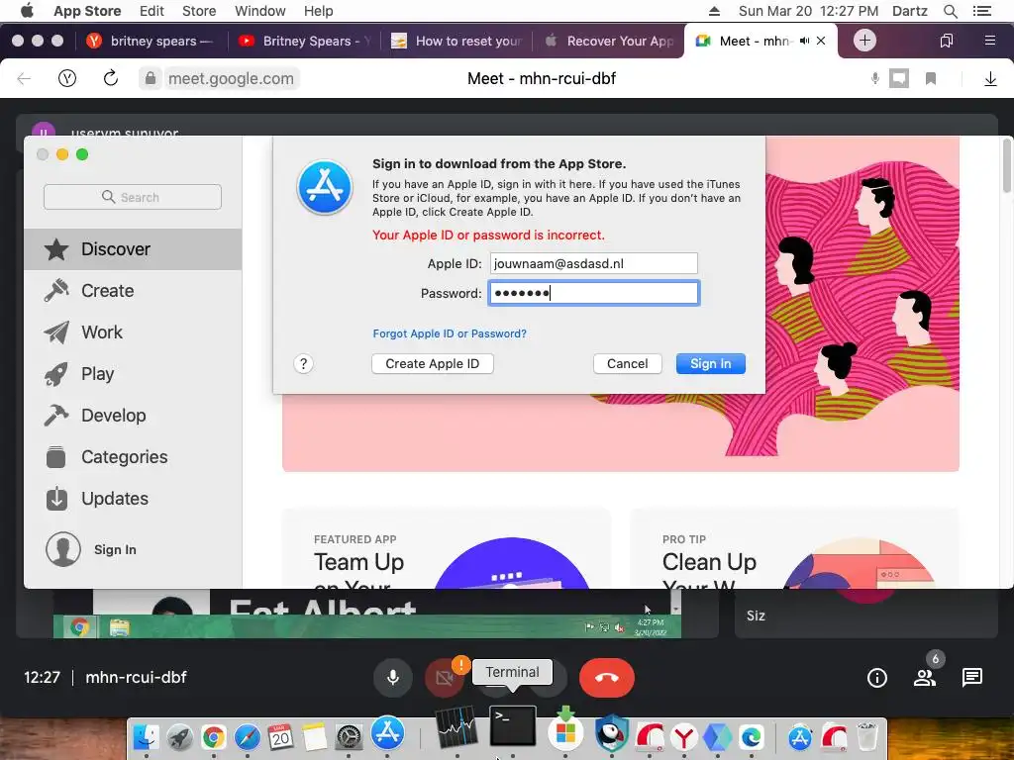
Task: Open Updates in App Store sidebar
Action: pyautogui.click(x=133, y=499)
